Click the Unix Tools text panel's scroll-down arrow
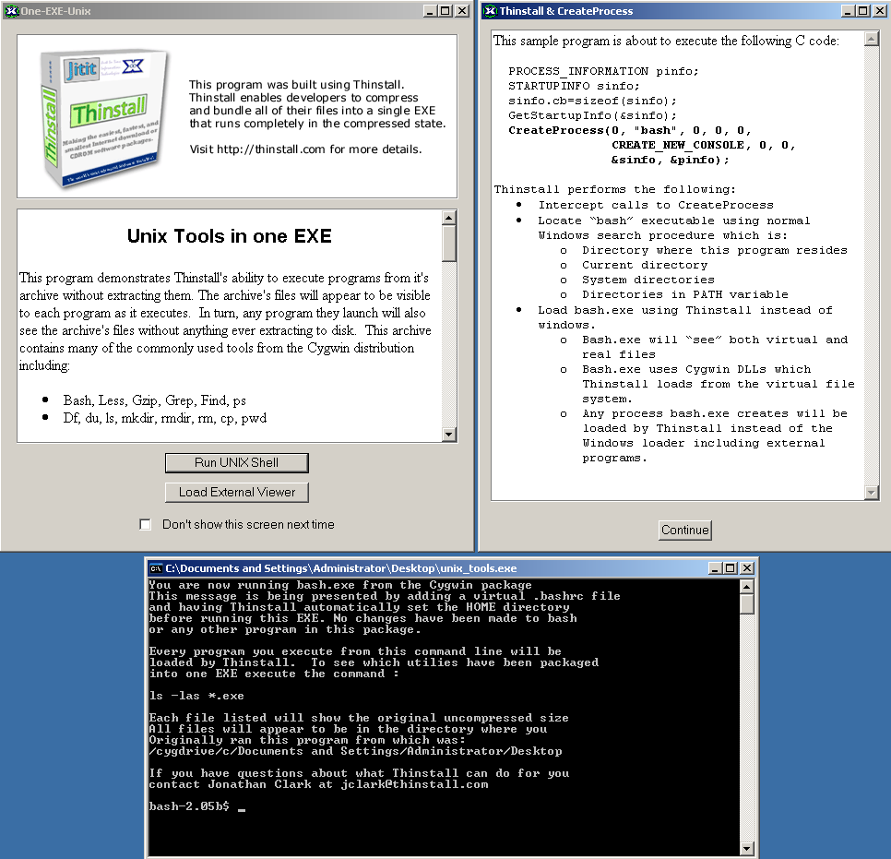 pyautogui.click(x=449, y=435)
